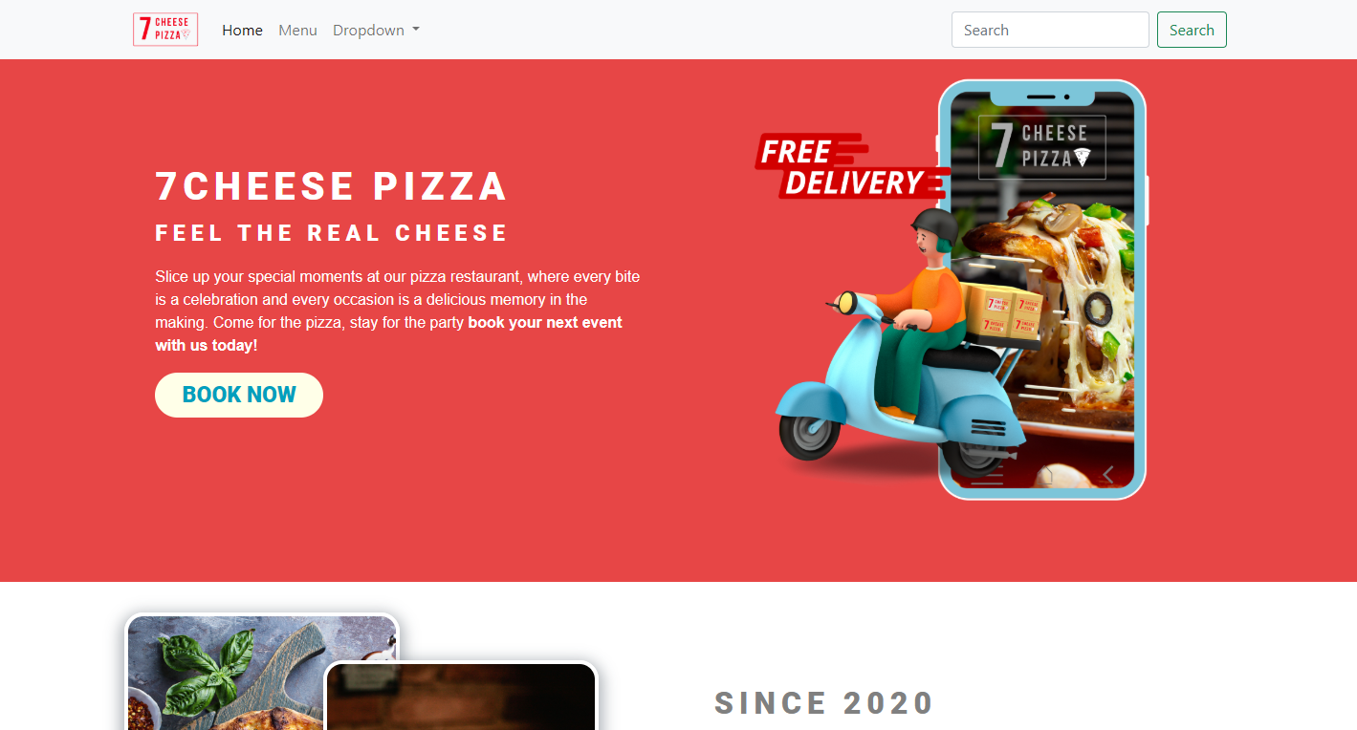This screenshot has width=1357, height=730.
Task: Click the caret arrow beside Dropdown
Action: pos(416,31)
